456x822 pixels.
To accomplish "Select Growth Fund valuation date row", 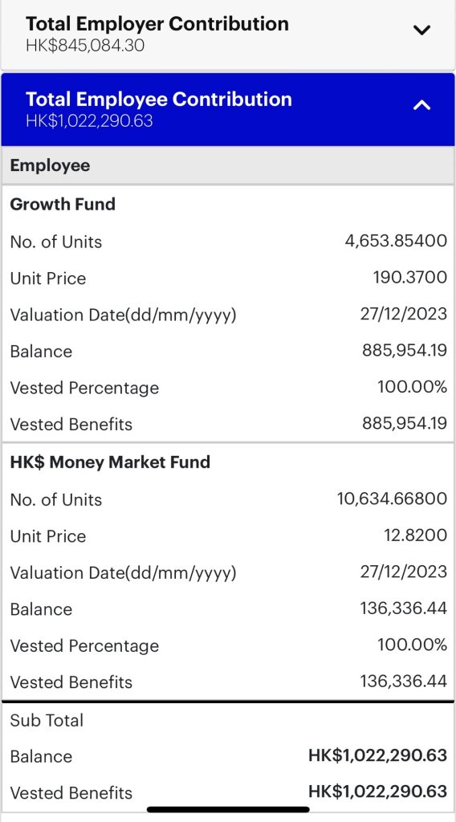I will click(228, 315).
